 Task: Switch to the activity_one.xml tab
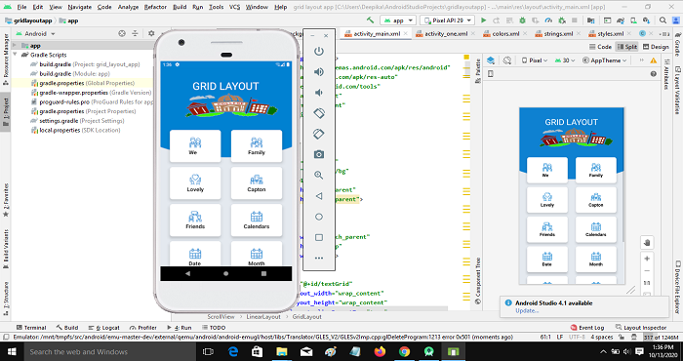tap(442, 33)
